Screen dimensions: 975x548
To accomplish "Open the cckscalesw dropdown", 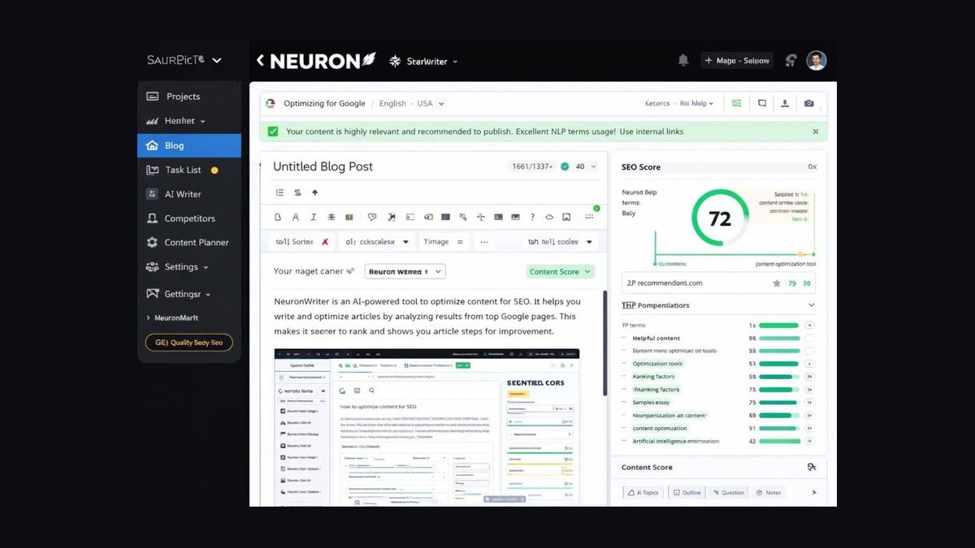I will pyautogui.click(x=377, y=241).
